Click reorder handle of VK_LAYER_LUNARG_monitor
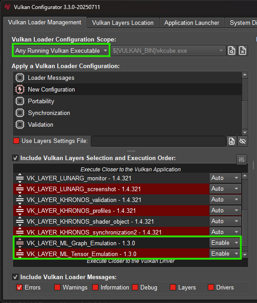The width and height of the screenshot is (257, 303). pyautogui.click(x=20, y=178)
